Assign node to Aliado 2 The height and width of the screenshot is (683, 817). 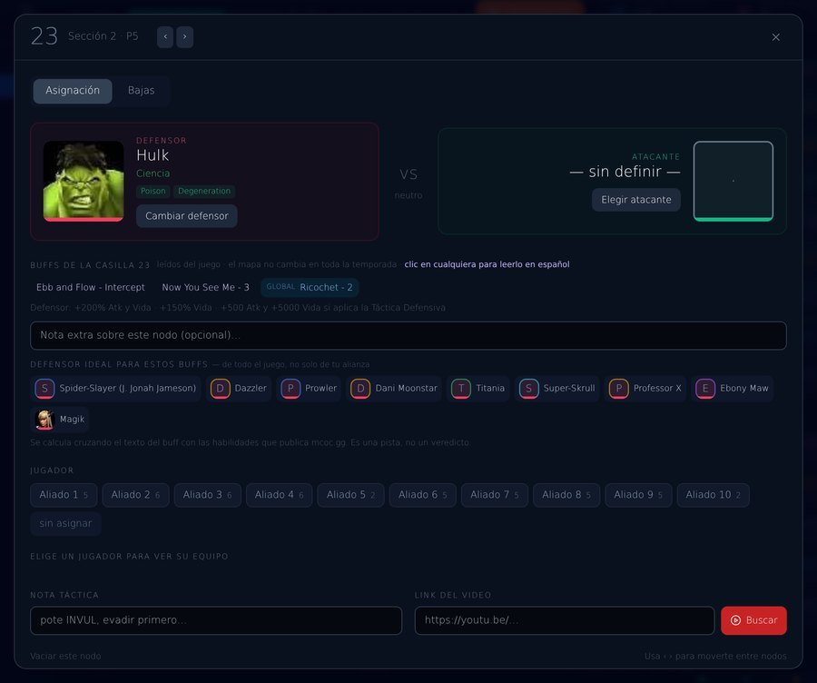135,495
